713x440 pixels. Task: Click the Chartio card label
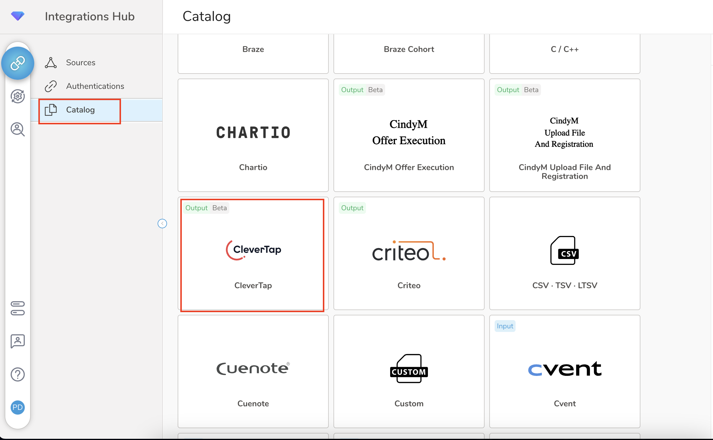(x=253, y=167)
